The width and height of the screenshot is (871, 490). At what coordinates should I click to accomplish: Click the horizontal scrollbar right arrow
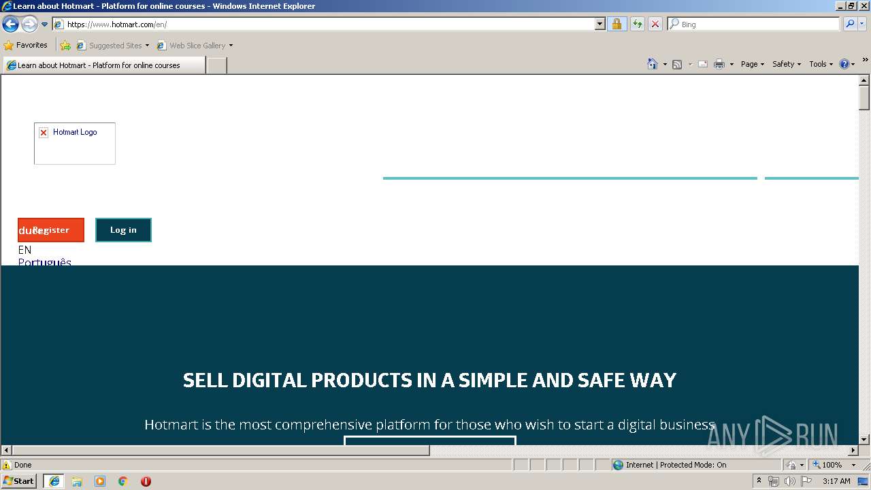853,451
